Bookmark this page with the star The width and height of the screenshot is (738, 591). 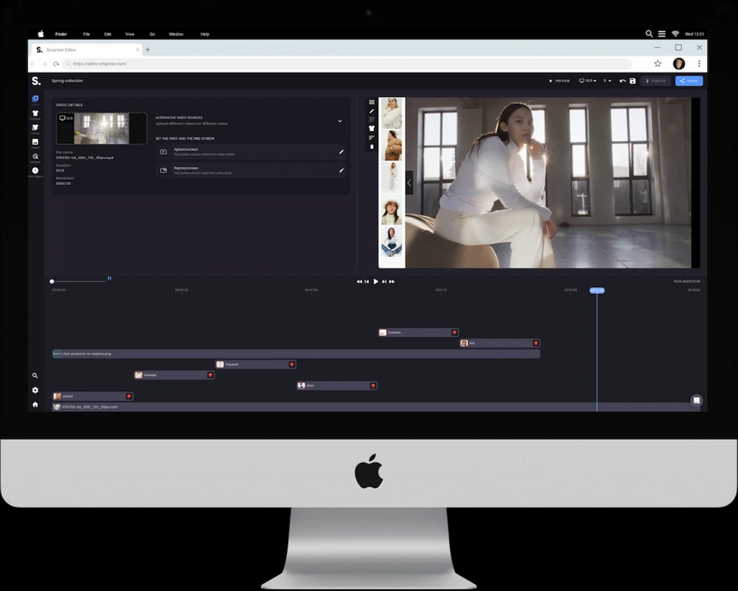(x=658, y=64)
